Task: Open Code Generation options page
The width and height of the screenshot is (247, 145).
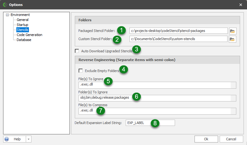Action: coord(29,35)
